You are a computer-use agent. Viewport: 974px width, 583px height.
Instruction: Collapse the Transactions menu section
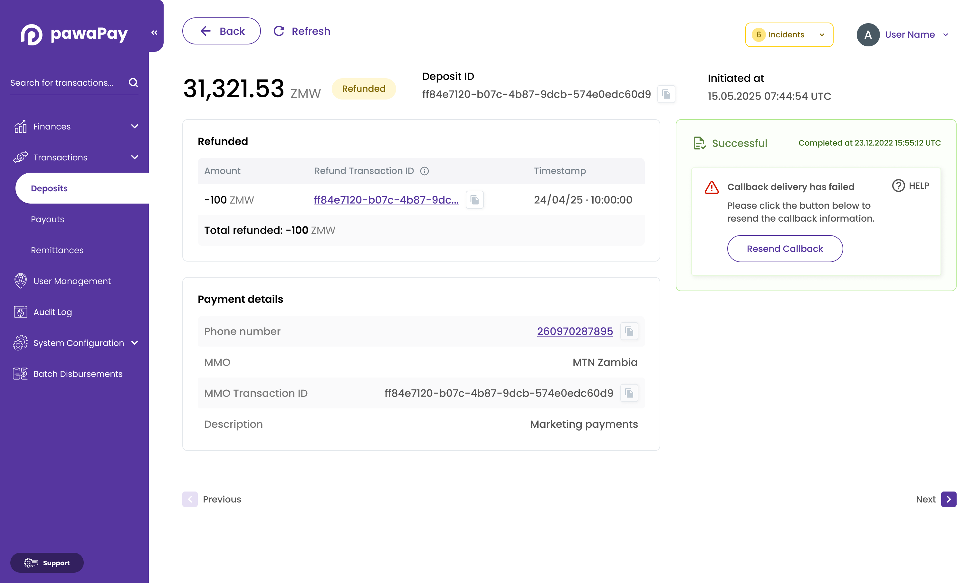(x=134, y=158)
